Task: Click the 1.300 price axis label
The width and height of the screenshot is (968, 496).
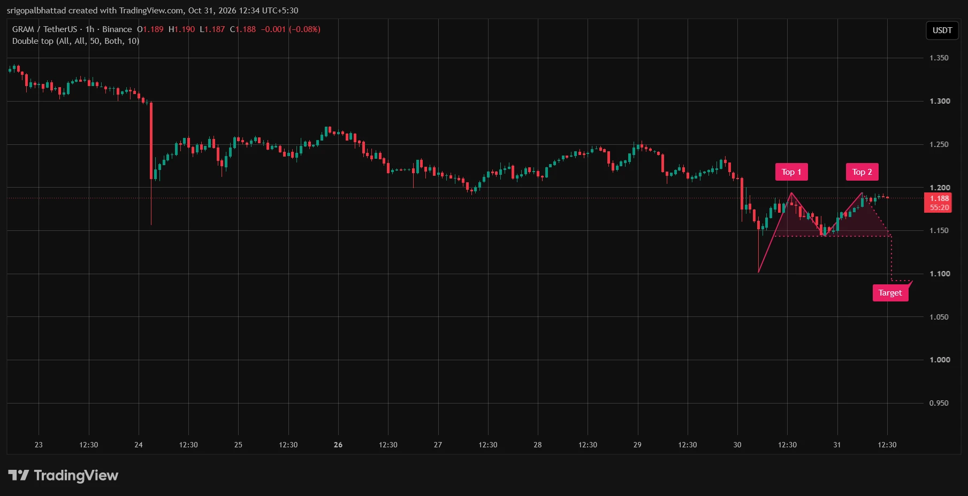Action: [x=939, y=101]
